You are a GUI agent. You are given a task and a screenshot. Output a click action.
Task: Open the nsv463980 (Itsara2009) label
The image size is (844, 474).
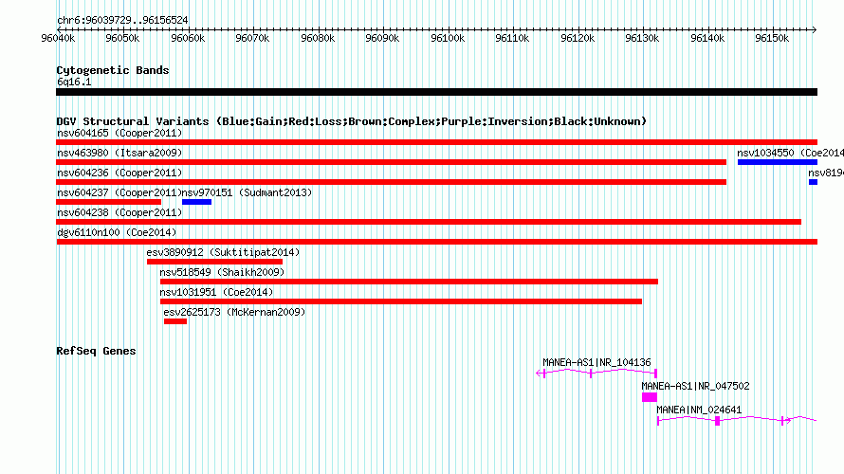pos(119,153)
